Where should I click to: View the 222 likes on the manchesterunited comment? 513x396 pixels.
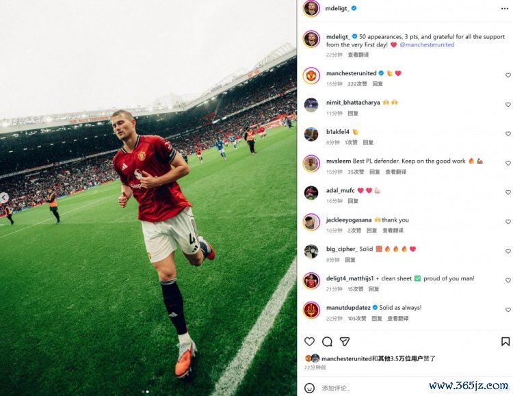357,84
